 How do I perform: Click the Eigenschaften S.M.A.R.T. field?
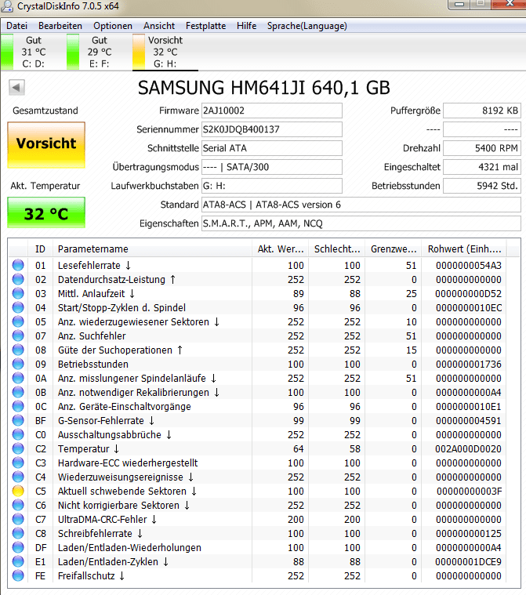click(x=361, y=223)
